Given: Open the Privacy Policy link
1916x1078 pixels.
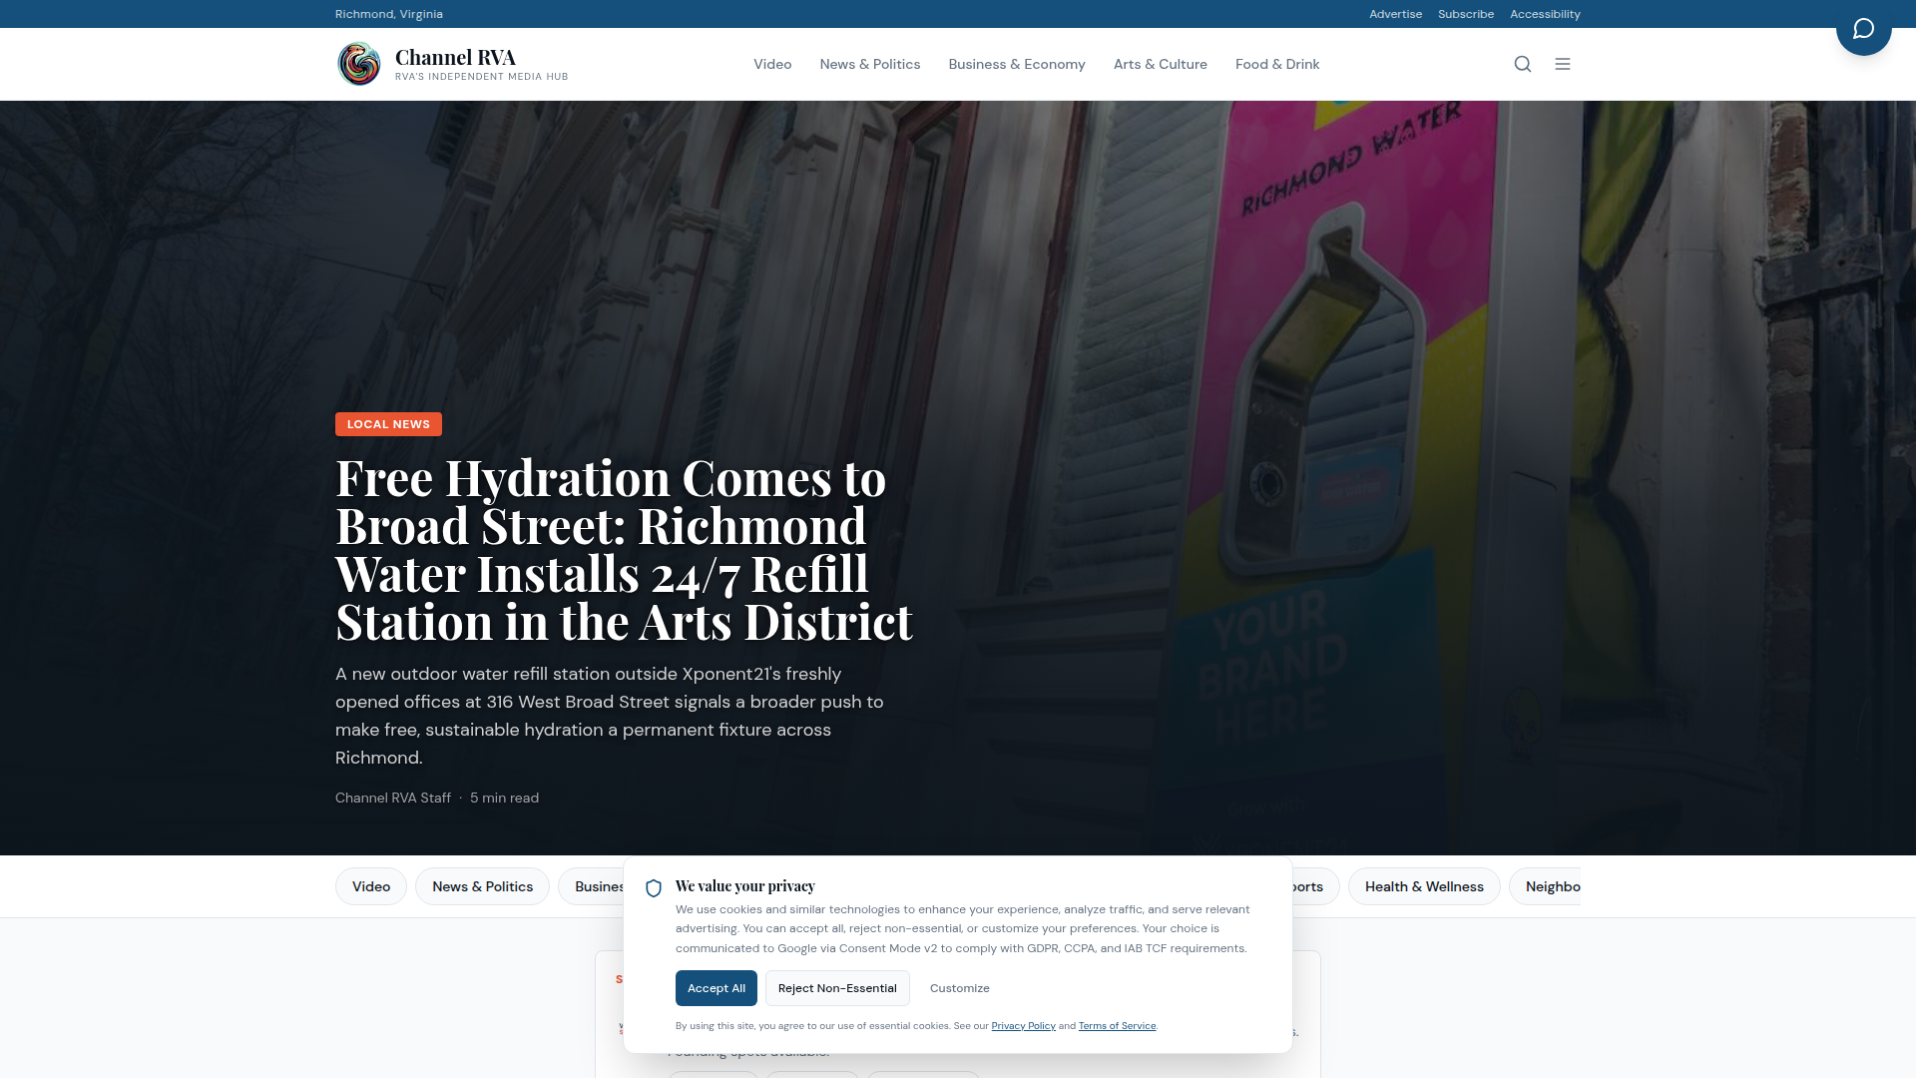Looking at the screenshot, I should [1023, 1026].
